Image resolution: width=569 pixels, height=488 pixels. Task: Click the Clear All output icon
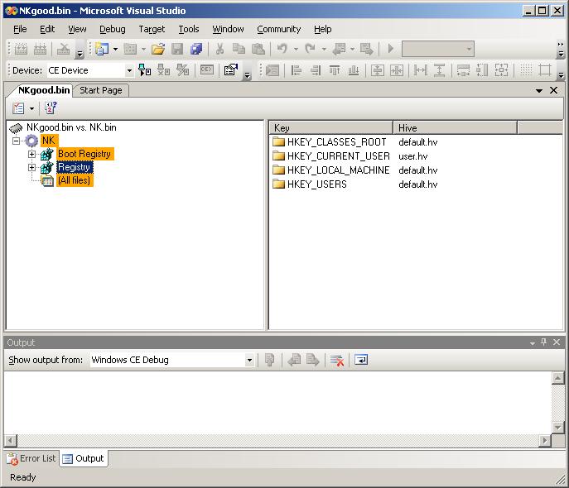337,360
